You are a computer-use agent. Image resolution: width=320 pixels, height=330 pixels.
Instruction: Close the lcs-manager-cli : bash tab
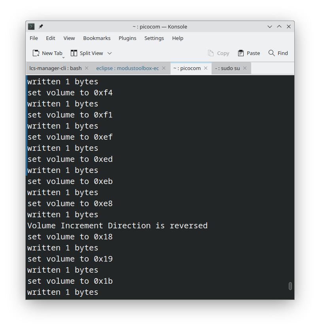(x=87, y=68)
